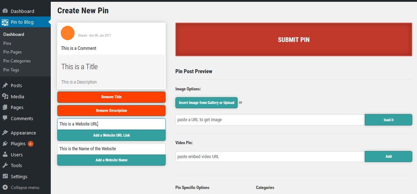Click the Pages icon in sidebar
Image resolution: width=417 pixels, height=194 pixels.
[x=5, y=108]
